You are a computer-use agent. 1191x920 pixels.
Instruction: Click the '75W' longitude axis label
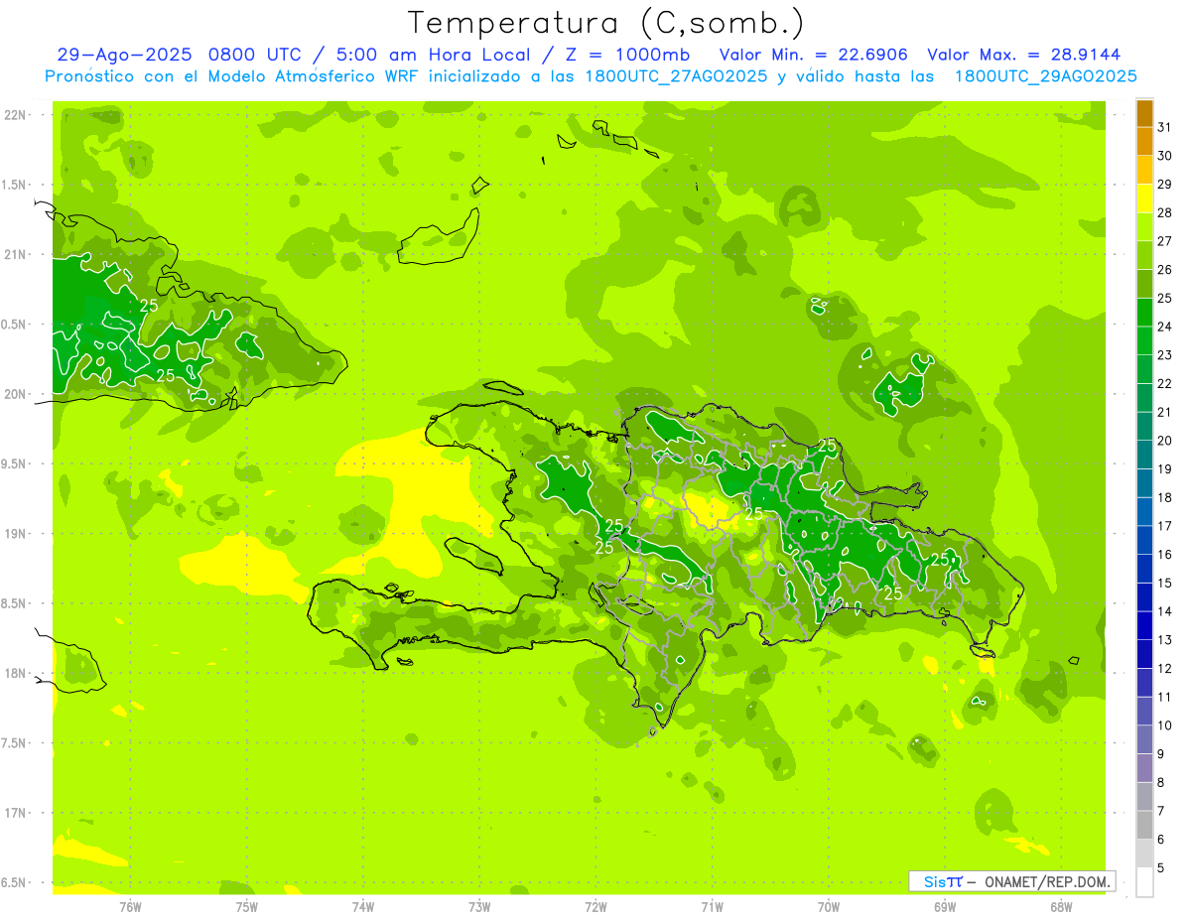click(247, 906)
